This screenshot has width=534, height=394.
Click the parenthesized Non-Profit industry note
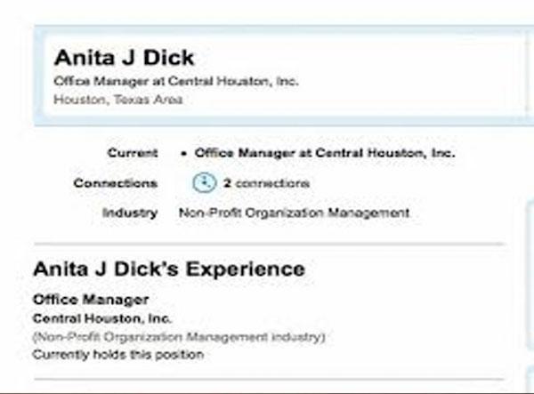click(179, 337)
